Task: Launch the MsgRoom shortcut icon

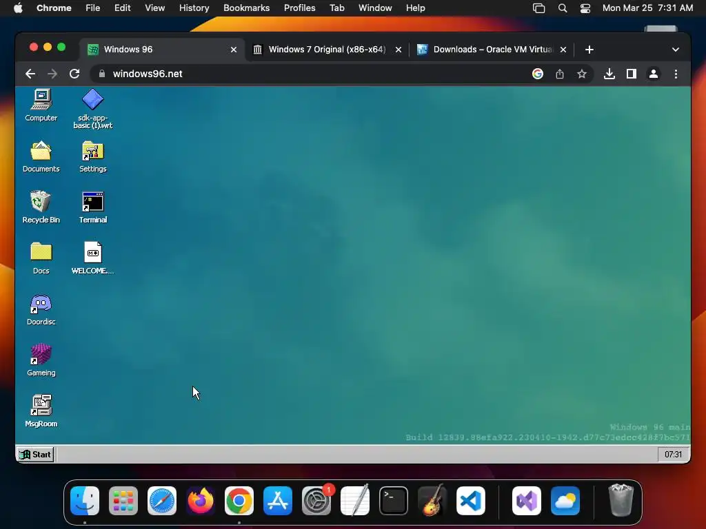Action: [x=41, y=411]
